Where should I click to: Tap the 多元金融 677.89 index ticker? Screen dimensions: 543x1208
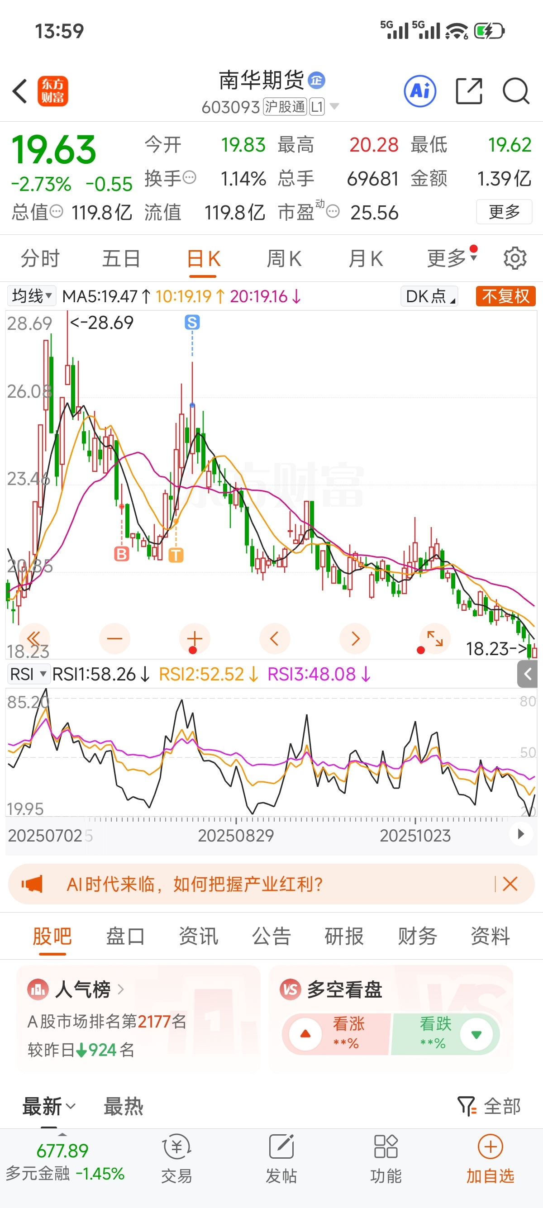[65, 1161]
